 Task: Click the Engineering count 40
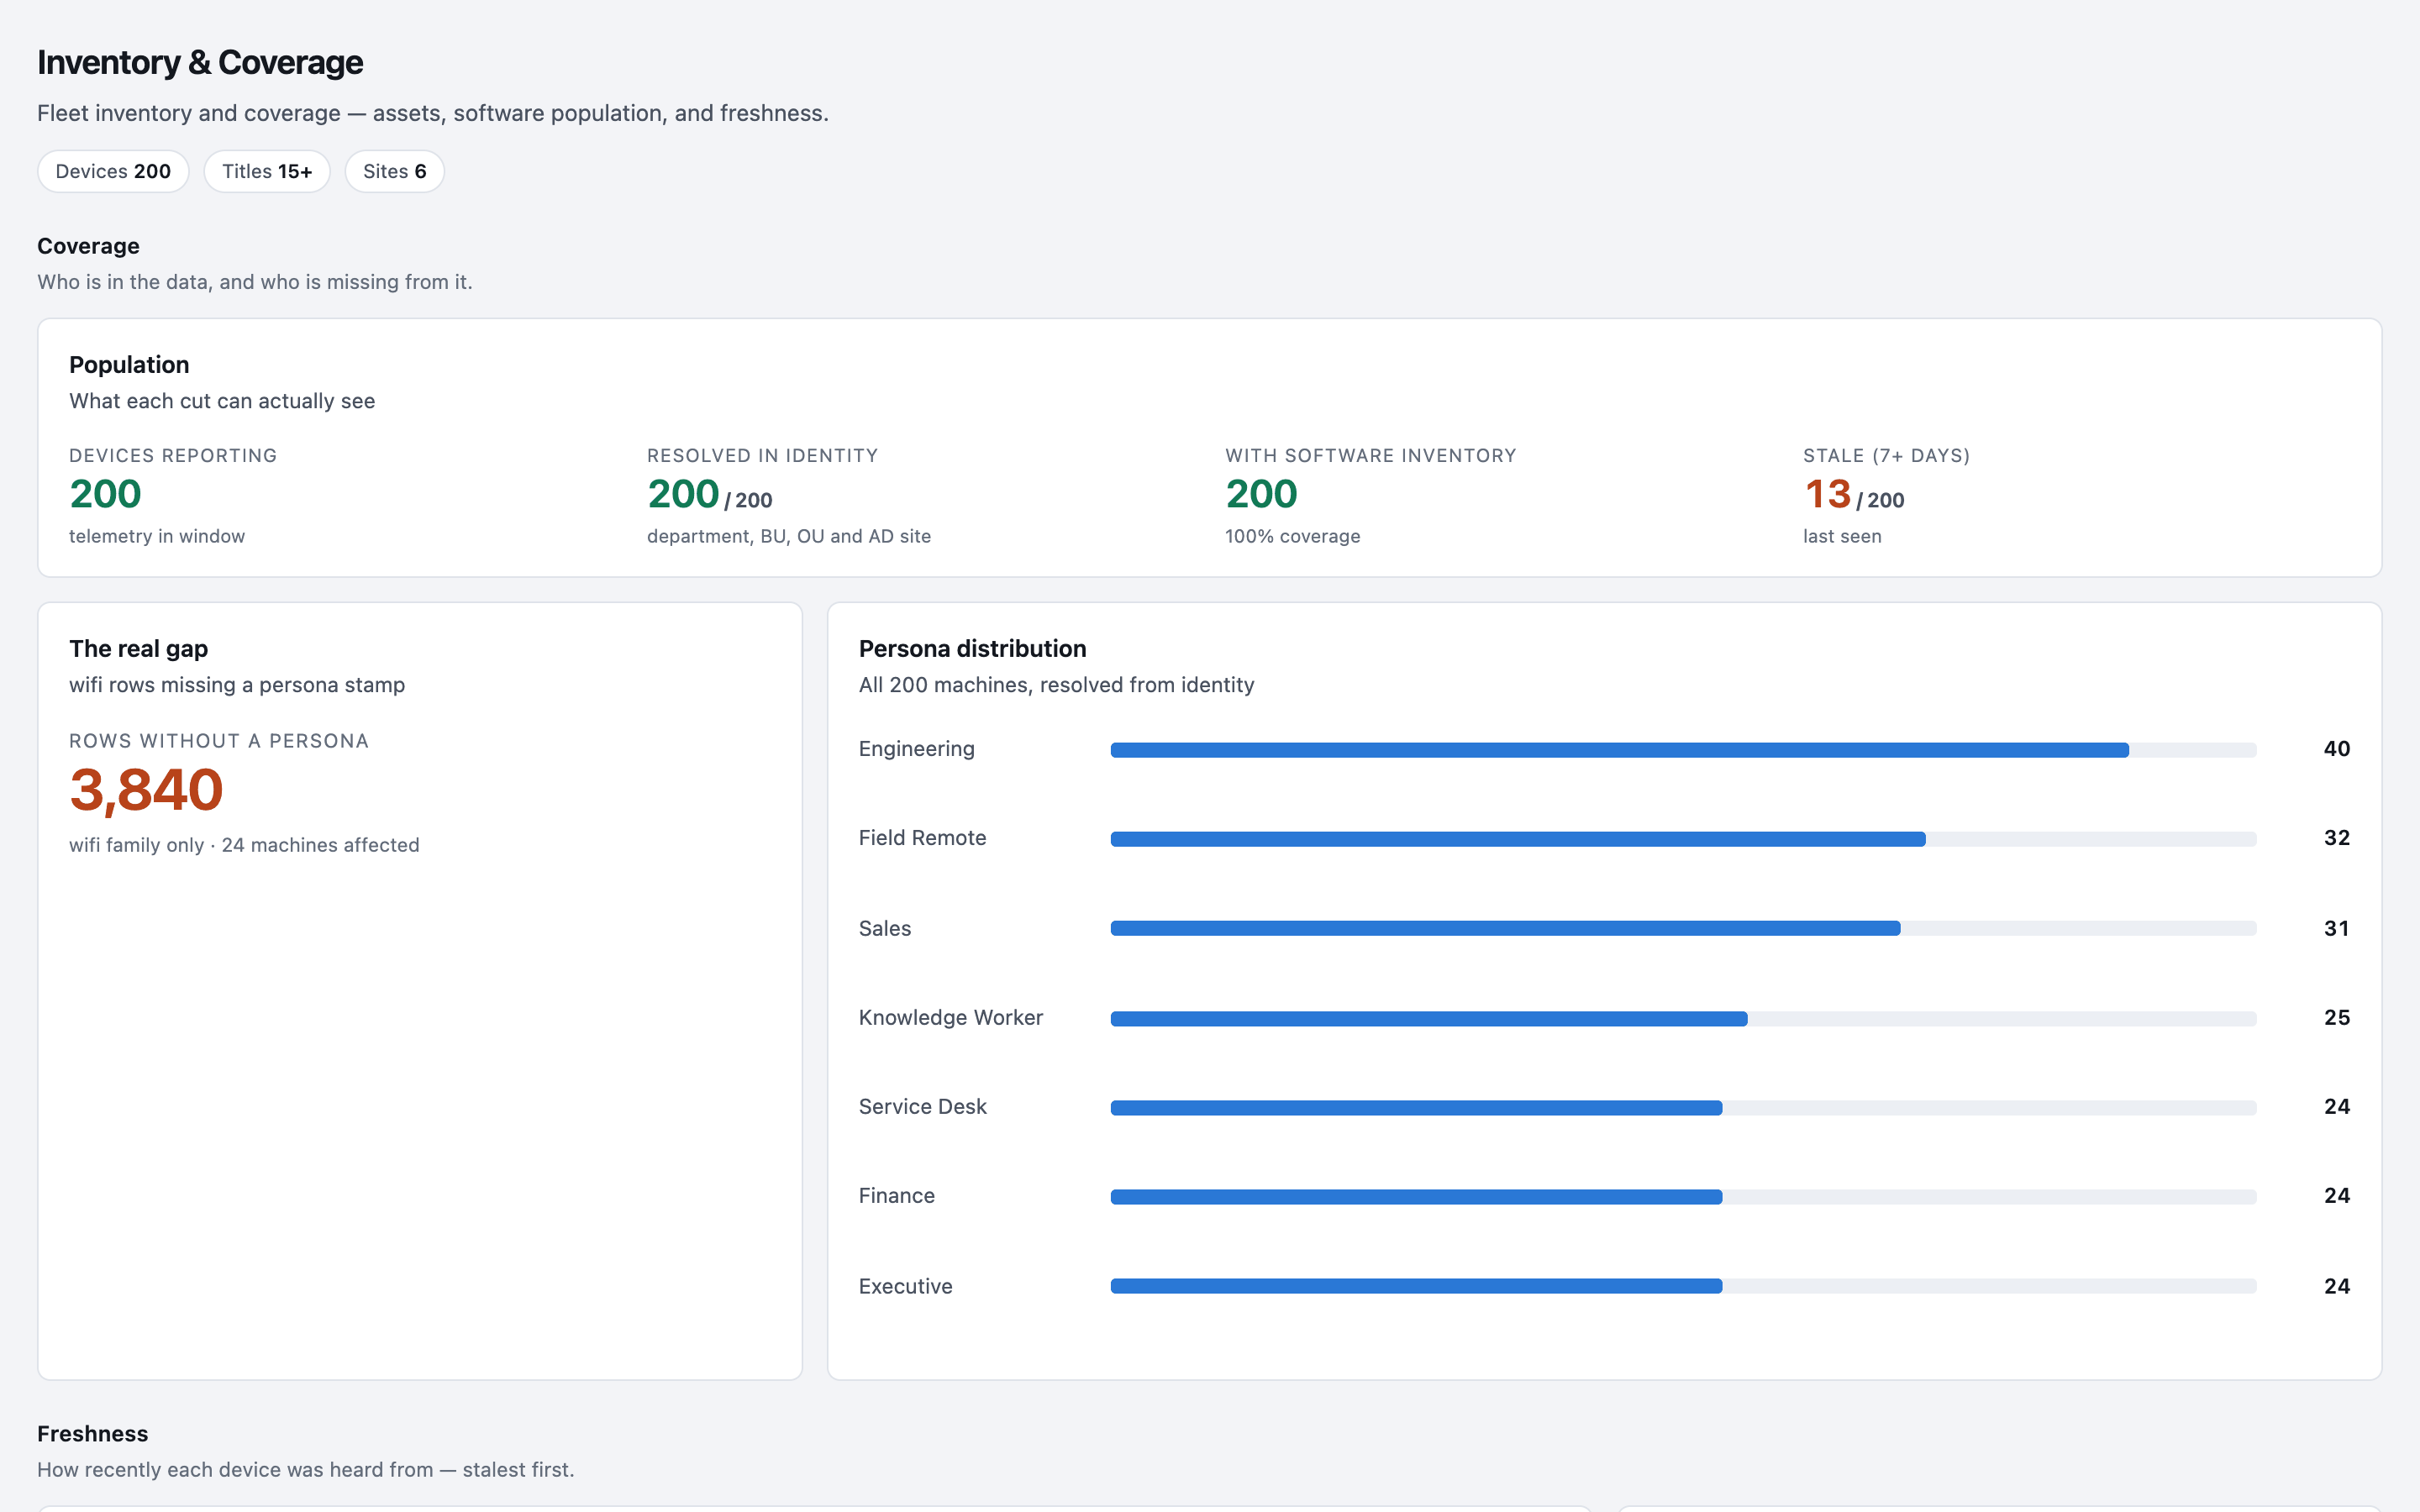(2336, 749)
